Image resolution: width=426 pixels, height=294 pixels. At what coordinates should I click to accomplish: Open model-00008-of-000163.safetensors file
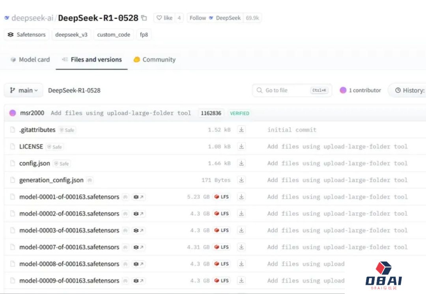pyautogui.click(x=69, y=264)
